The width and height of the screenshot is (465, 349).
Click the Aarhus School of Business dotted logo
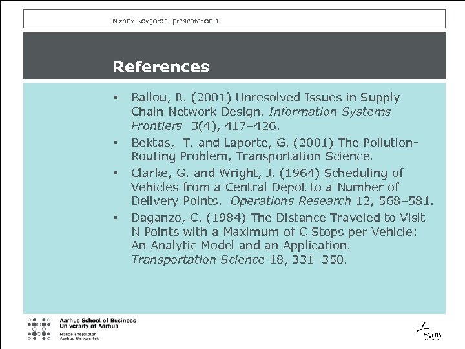pyautogui.click(x=39, y=329)
